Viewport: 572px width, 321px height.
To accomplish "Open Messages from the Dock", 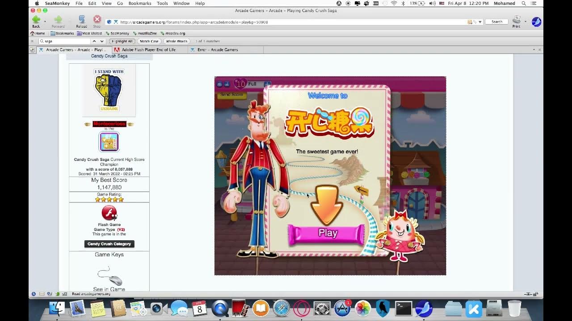I will [x=179, y=309].
